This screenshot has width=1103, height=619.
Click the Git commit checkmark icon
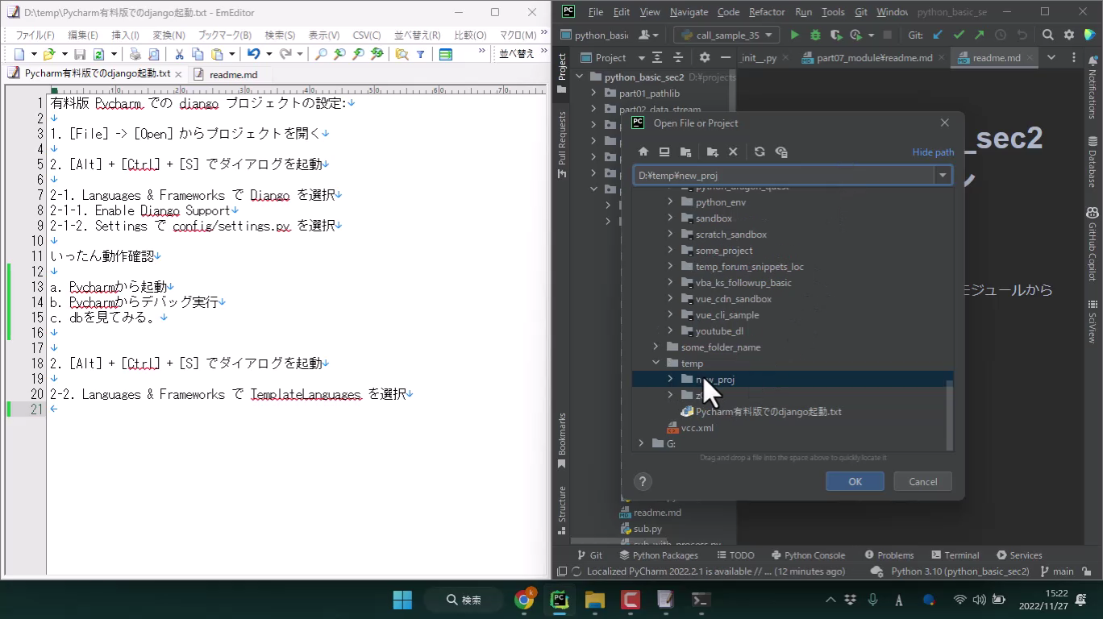tap(959, 35)
